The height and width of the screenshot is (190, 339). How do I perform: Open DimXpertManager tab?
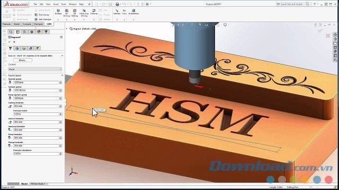point(32,32)
